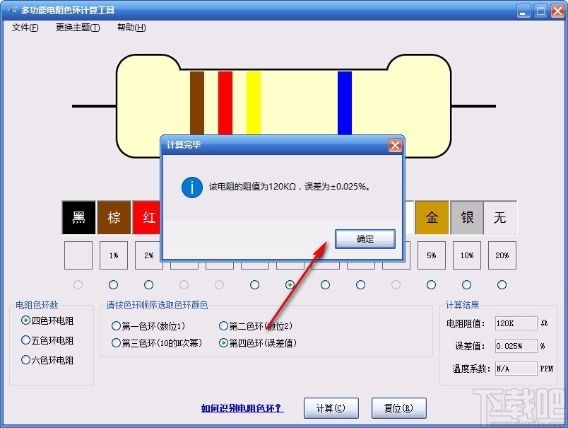Screen dimensions: 568x428
Task: Open the 更换主题(T) menu
Action: (77, 28)
